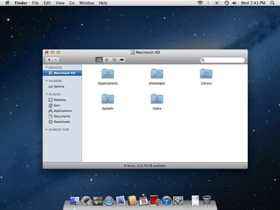Minimize the Macintosh HD window
Image resolution: width=280 pixels, height=210 pixels.
(52, 52)
